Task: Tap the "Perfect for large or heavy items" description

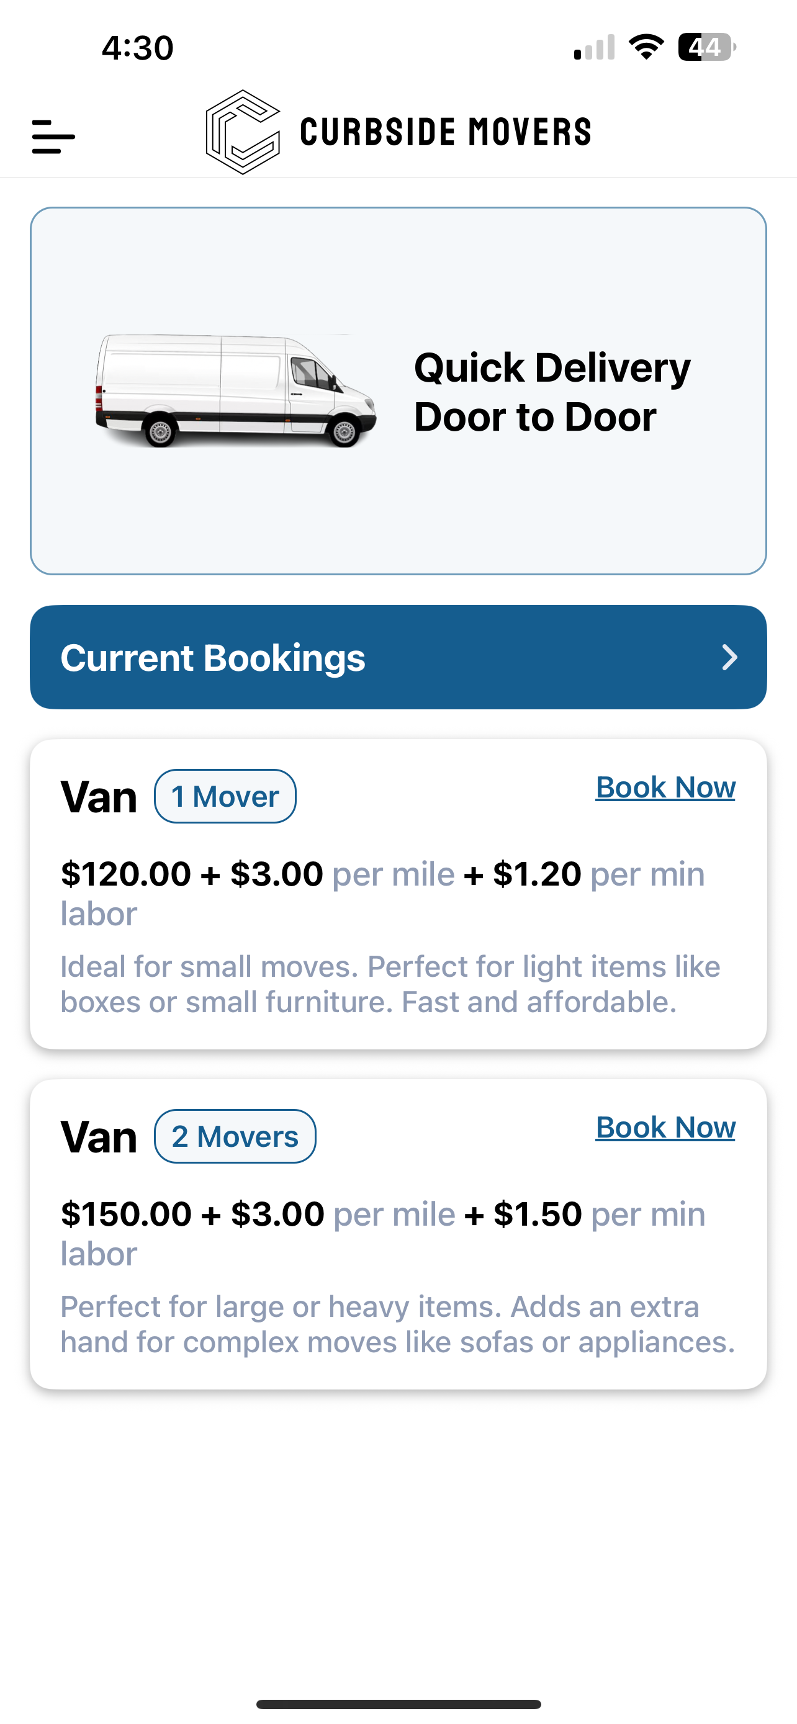Action: click(397, 1324)
